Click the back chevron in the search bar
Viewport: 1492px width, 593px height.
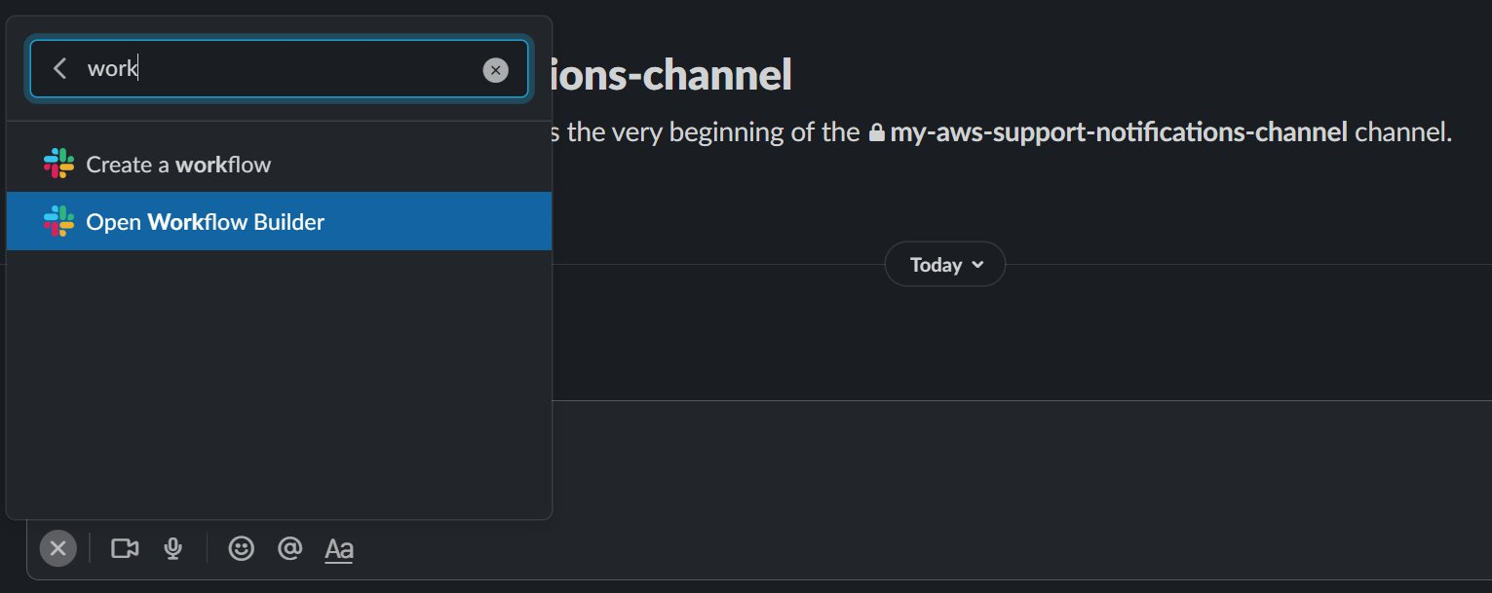(x=59, y=68)
